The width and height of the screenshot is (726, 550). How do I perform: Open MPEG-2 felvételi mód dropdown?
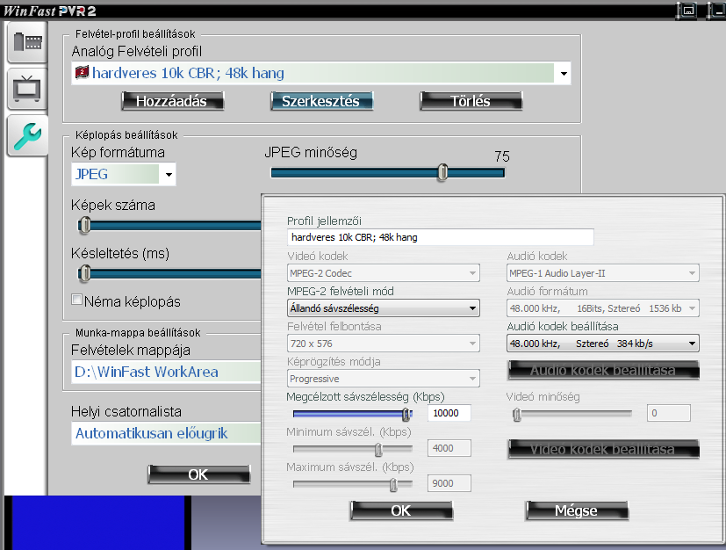pos(383,308)
